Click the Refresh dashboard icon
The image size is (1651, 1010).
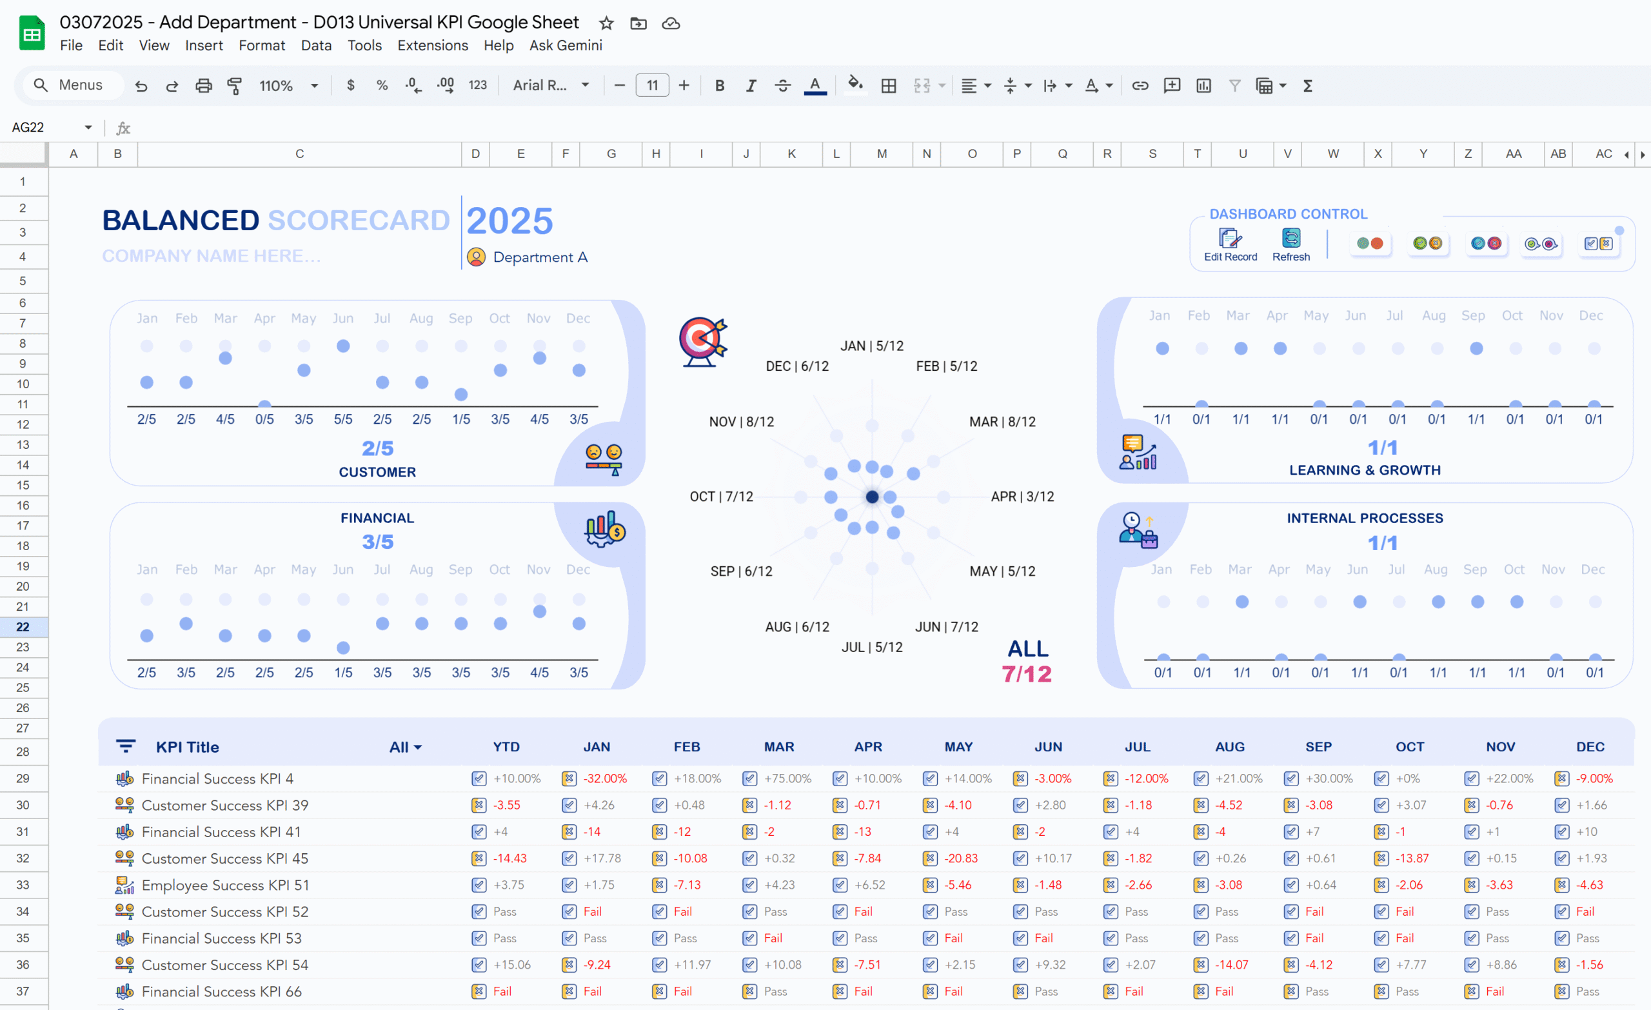(1290, 239)
